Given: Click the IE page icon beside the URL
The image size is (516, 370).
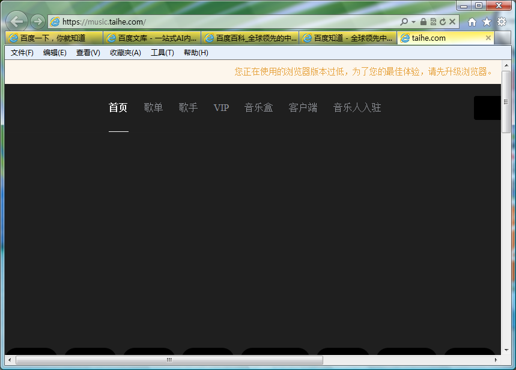Looking at the screenshot, I should click(55, 22).
